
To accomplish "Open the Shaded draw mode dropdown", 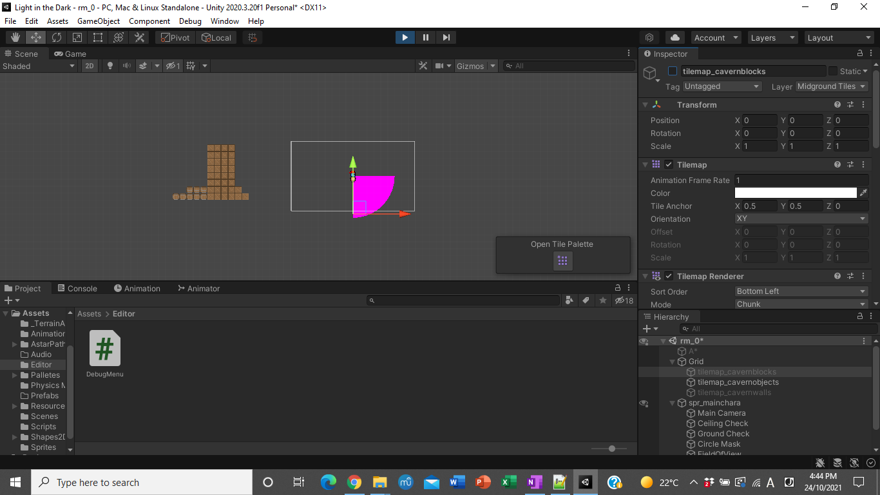I will point(39,66).
